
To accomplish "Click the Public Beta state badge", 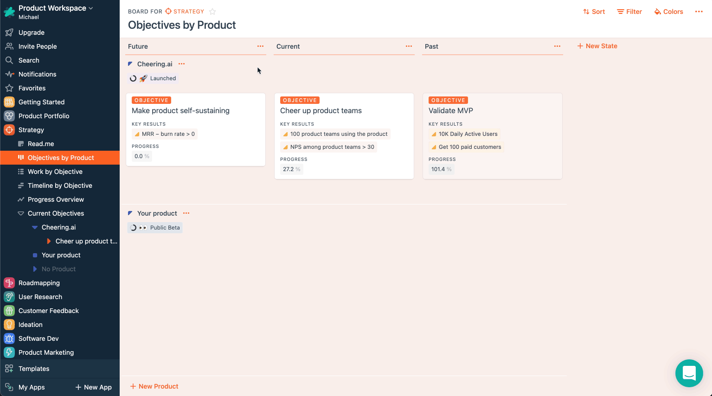I will pos(155,228).
